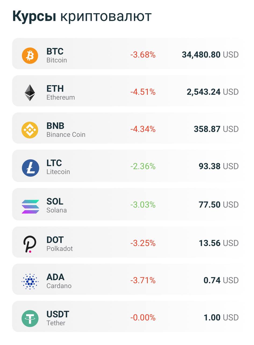Click Solana price 77.50 USD
The width and height of the screenshot is (254, 345).
point(218,205)
